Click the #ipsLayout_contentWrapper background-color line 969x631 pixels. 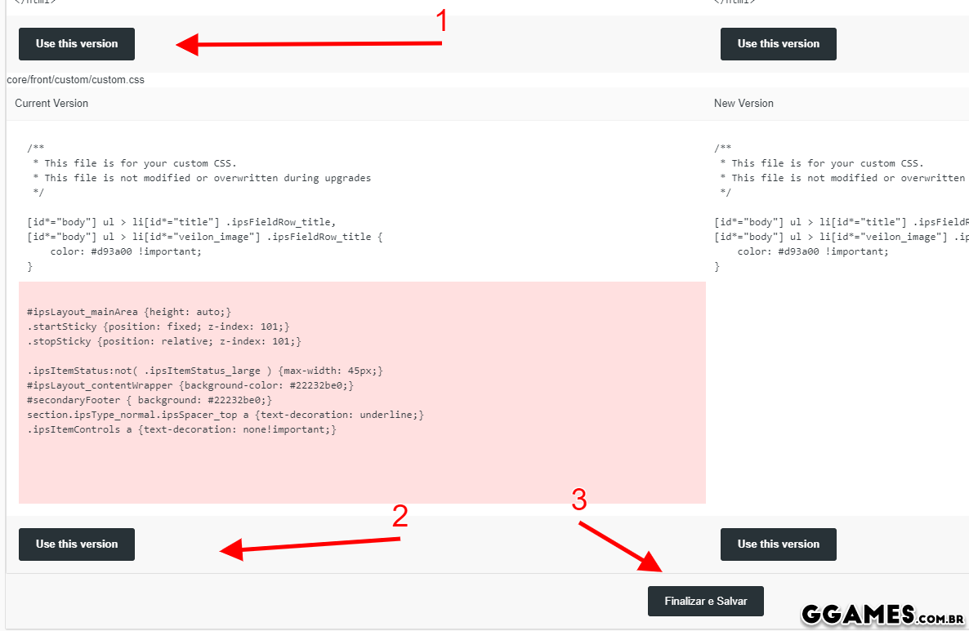[190, 385]
